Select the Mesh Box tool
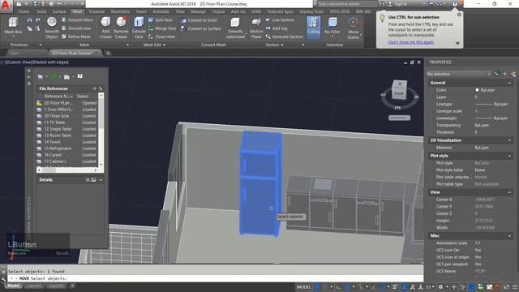 [13, 26]
